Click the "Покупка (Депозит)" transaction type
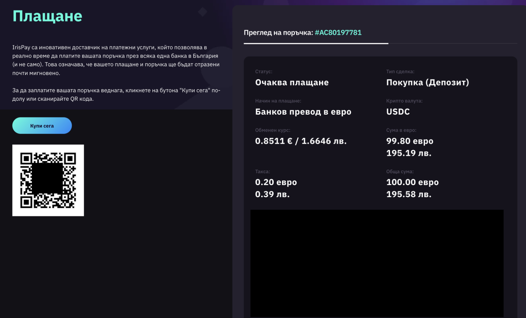 (x=427, y=82)
